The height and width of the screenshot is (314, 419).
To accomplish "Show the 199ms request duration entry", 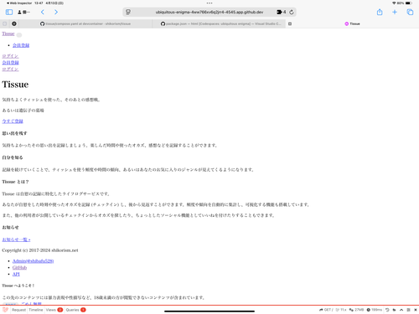I will point(375,310).
